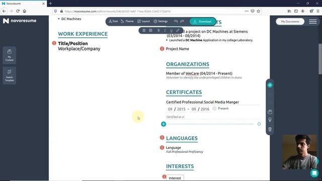This screenshot has width=322, height=181.
Task: Toggle the Present option for certificate date
Action: point(214,109)
